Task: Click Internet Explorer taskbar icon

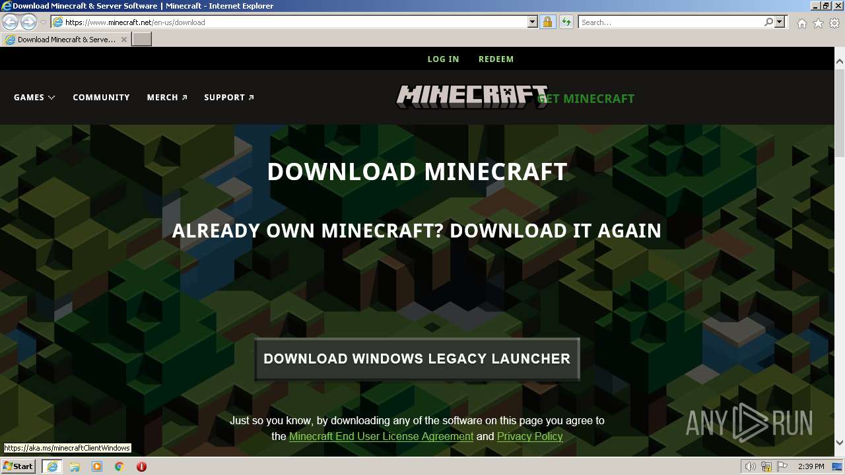Action: click(x=52, y=466)
